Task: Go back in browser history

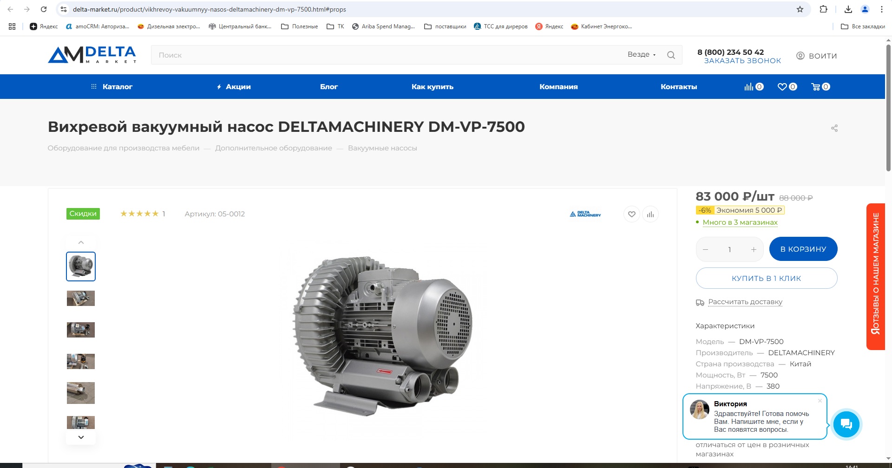Action: point(10,9)
